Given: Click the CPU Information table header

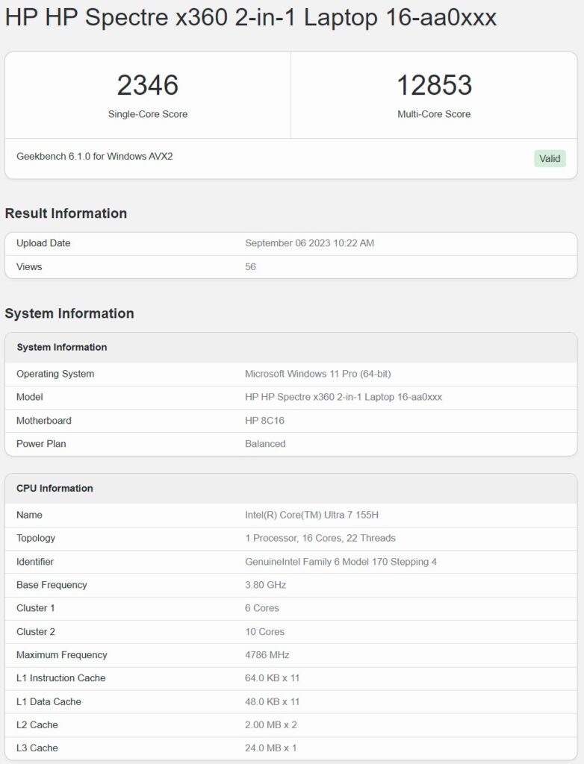Looking at the screenshot, I should [x=55, y=488].
